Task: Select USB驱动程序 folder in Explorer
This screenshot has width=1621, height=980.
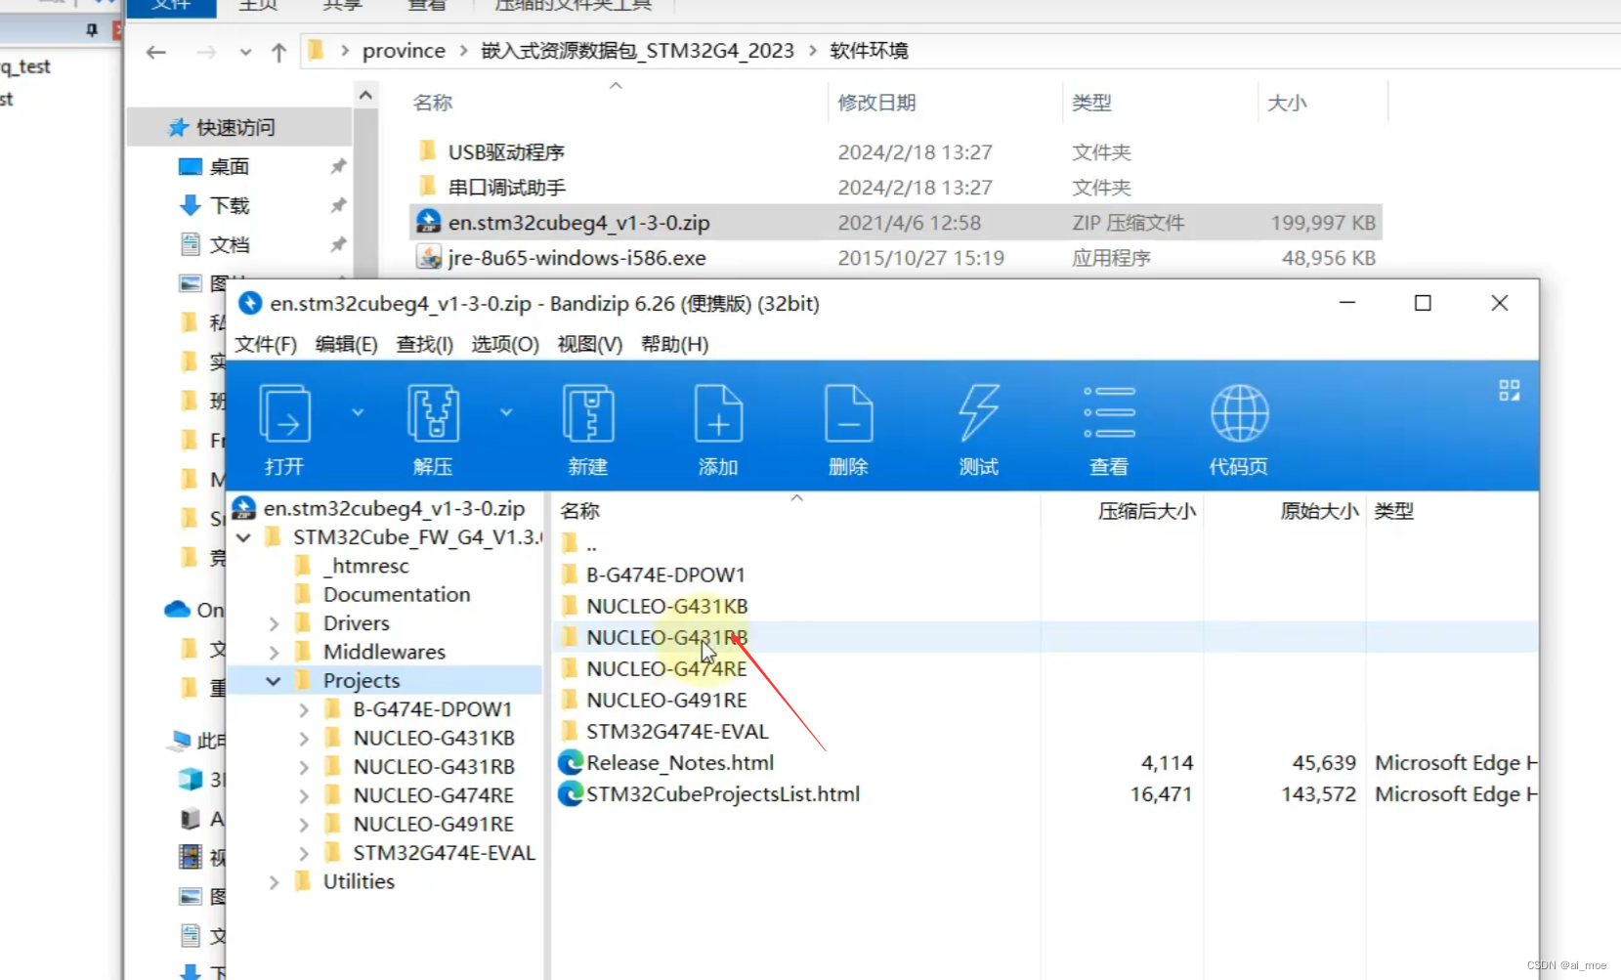Action: click(x=506, y=152)
